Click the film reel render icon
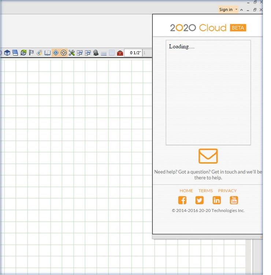The width and height of the screenshot is (271, 275). tap(96, 53)
